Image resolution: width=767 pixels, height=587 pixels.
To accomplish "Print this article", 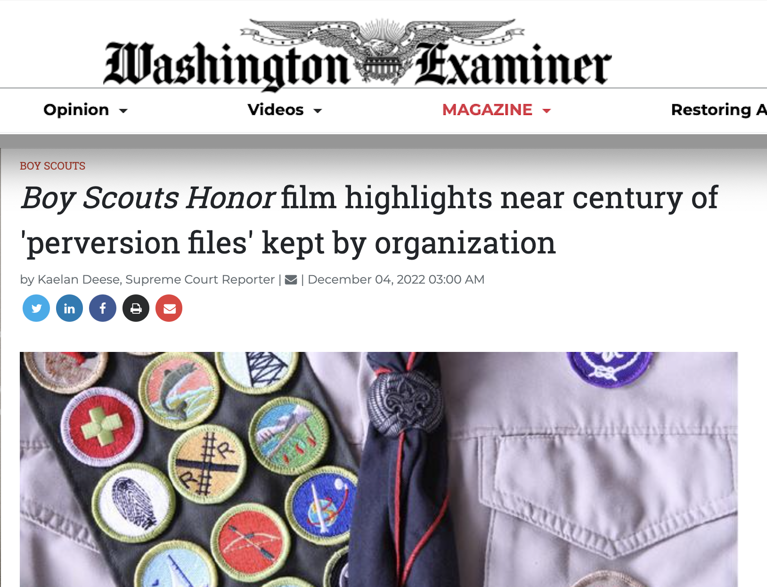I will (136, 309).
